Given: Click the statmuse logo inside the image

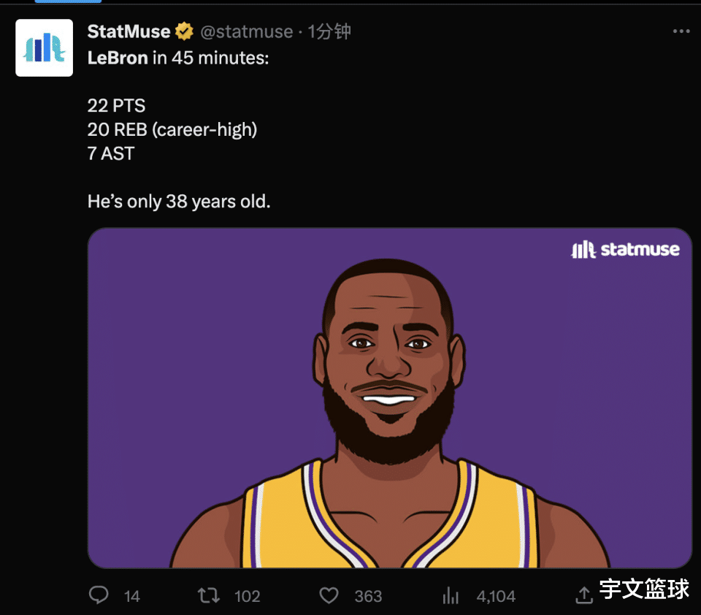Looking at the screenshot, I should click(x=625, y=250).
